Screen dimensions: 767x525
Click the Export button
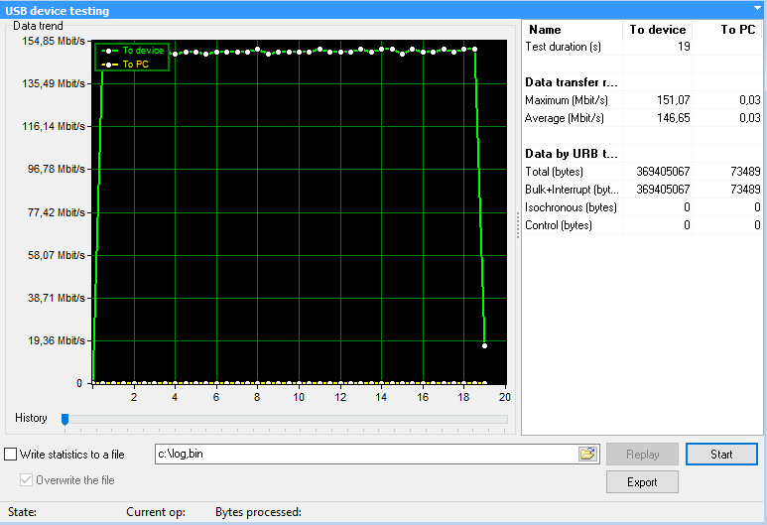coord(642,482)
